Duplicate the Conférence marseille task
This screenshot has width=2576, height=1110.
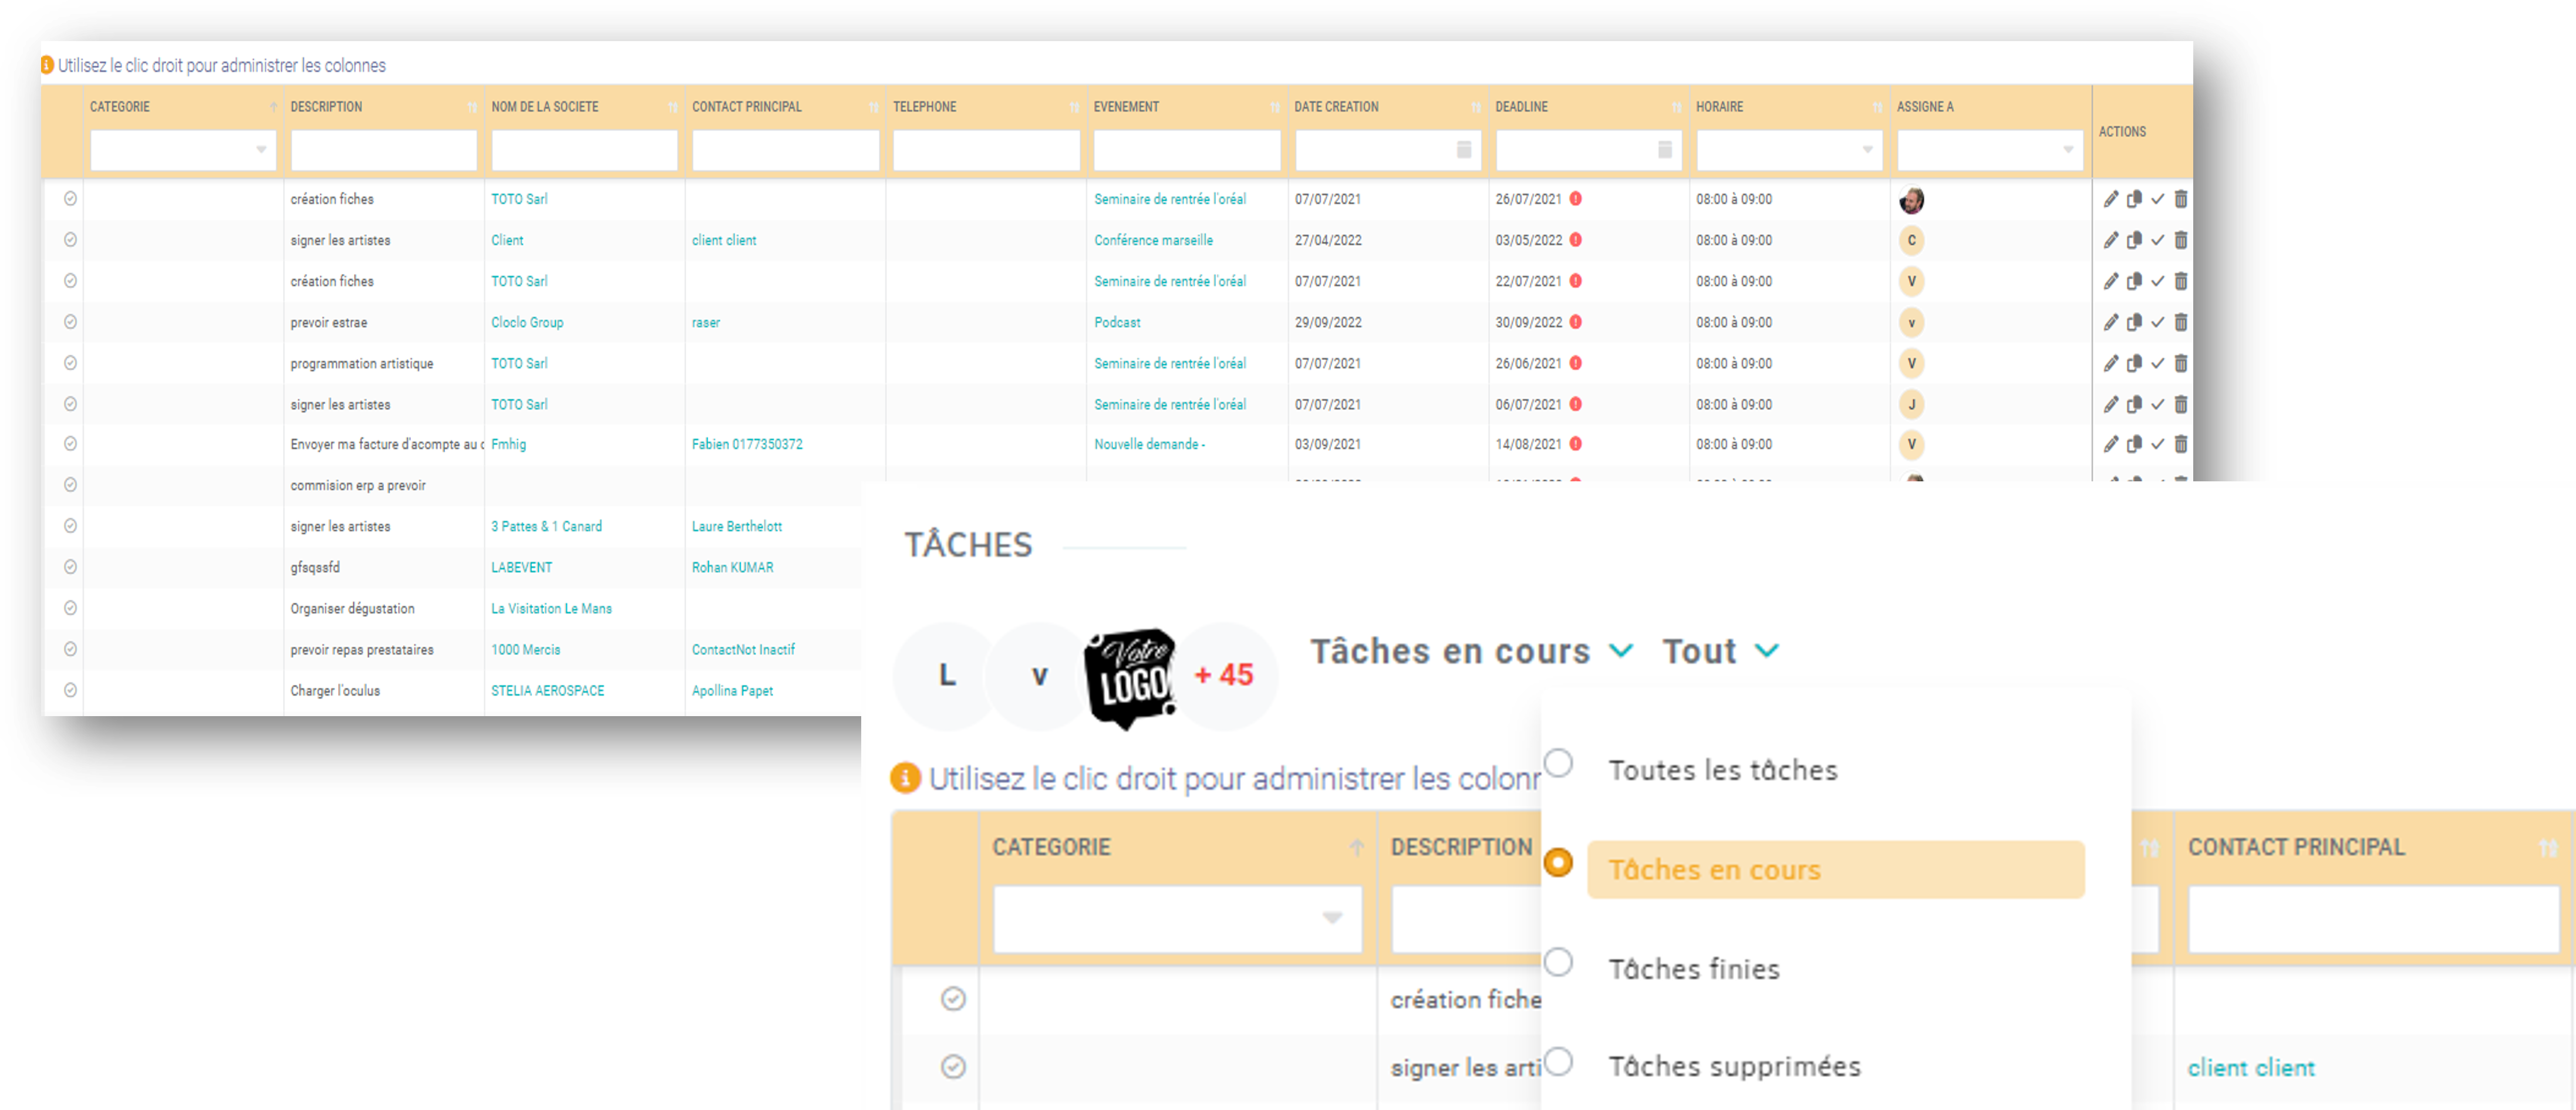tap(2133, 240)
